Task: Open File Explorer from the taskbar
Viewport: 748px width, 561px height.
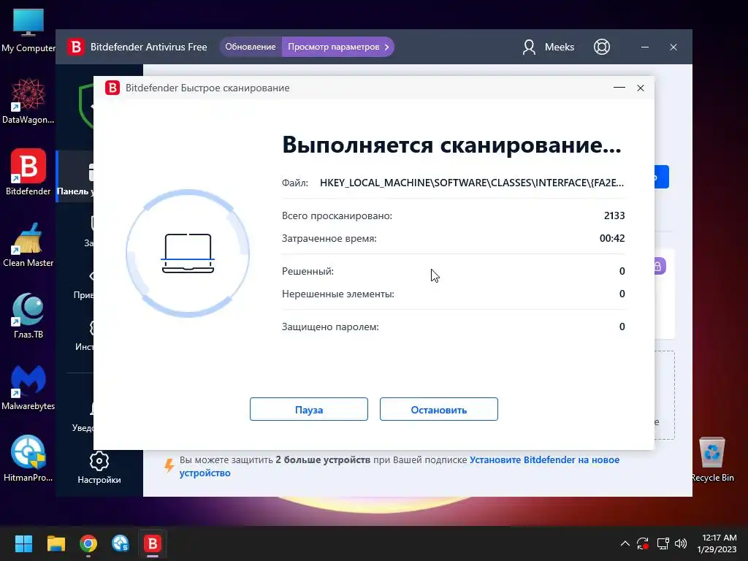Action: [x=56, y=543]
